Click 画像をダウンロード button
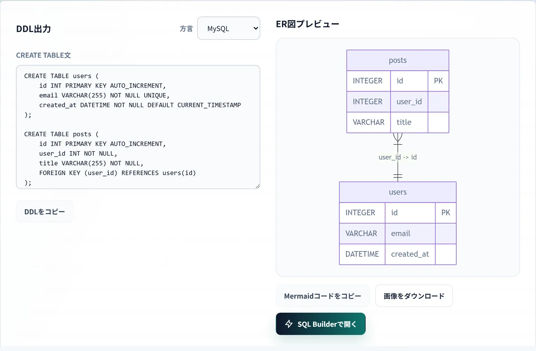The image size is (536, 351). point(414,296)
